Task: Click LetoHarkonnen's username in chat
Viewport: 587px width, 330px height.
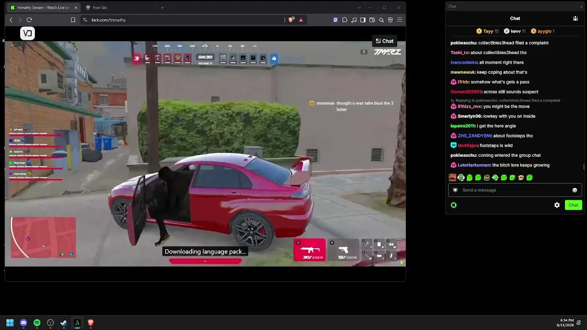Action: (x=474, y=165)
